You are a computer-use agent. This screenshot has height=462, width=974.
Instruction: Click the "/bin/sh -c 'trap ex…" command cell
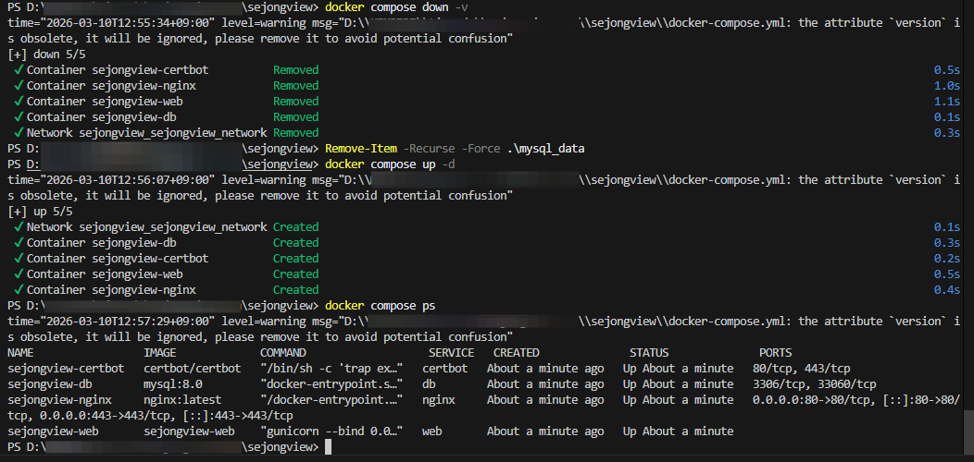[x=332, y=369]
